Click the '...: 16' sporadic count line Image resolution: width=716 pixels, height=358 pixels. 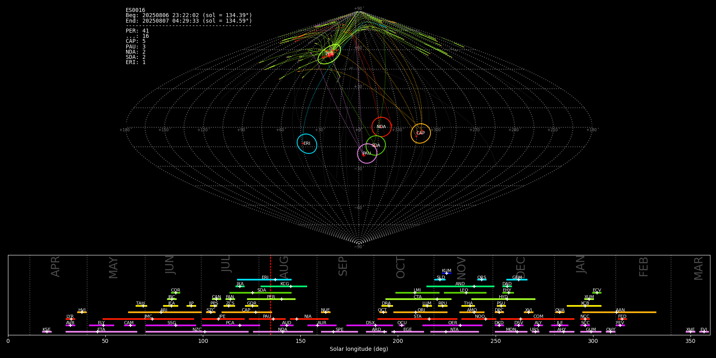point(137,36)
